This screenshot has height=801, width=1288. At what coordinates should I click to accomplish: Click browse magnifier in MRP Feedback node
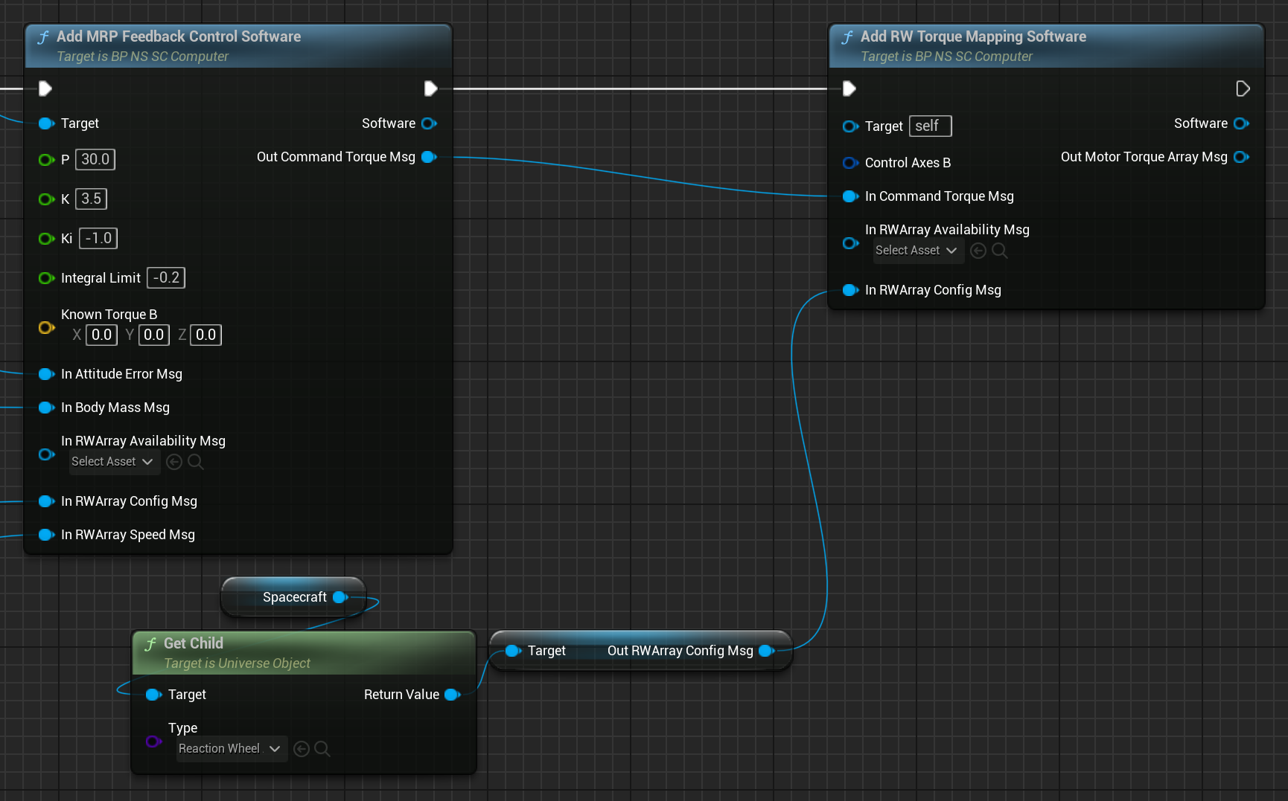pos(196,462)
